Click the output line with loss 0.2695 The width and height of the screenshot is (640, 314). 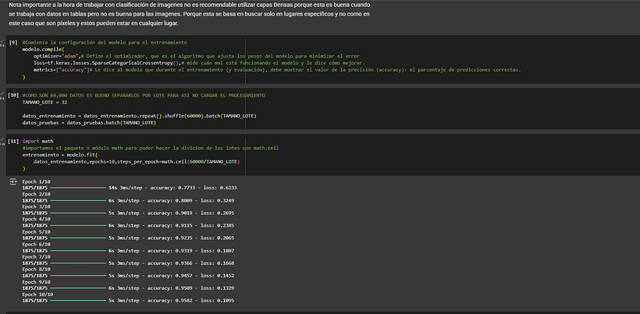tap(128, 213)
